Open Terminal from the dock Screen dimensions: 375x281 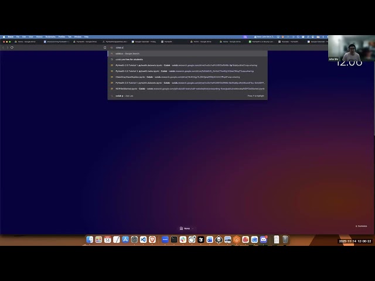click(x=174, y=239)
